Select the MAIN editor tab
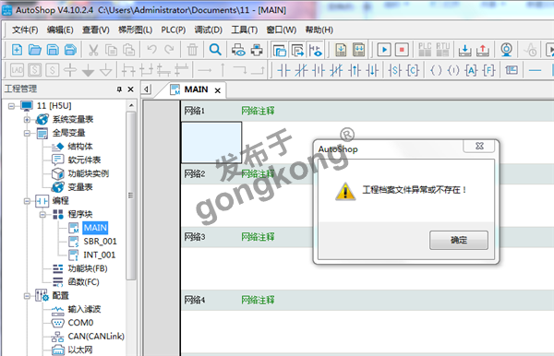Viewport: 554px width, 356px height. [196, 89]
